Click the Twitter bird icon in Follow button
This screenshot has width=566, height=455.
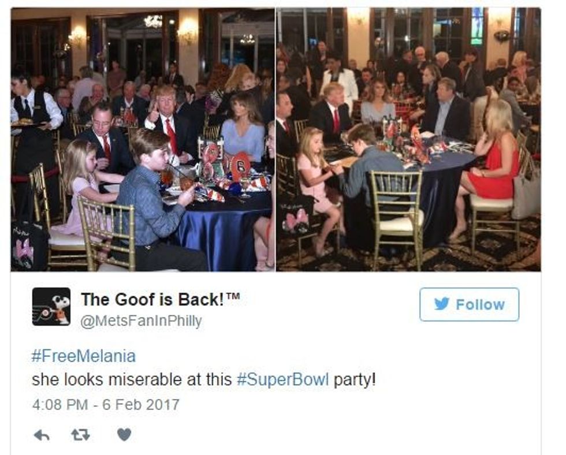tap(441, 304)
